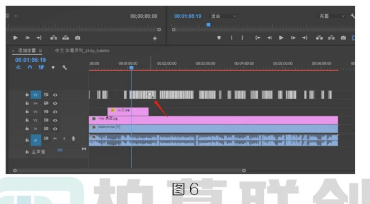This screenshot has height=204, width=370.
Task: Go to out point in program monitor
Action: 305,38
